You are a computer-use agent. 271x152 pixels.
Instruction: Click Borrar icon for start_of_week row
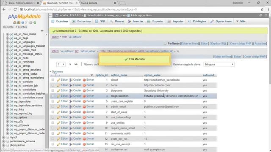pos(84,112)
